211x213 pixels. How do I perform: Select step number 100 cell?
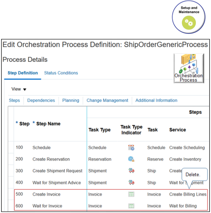pyautogui.click(x=19, y=147)
